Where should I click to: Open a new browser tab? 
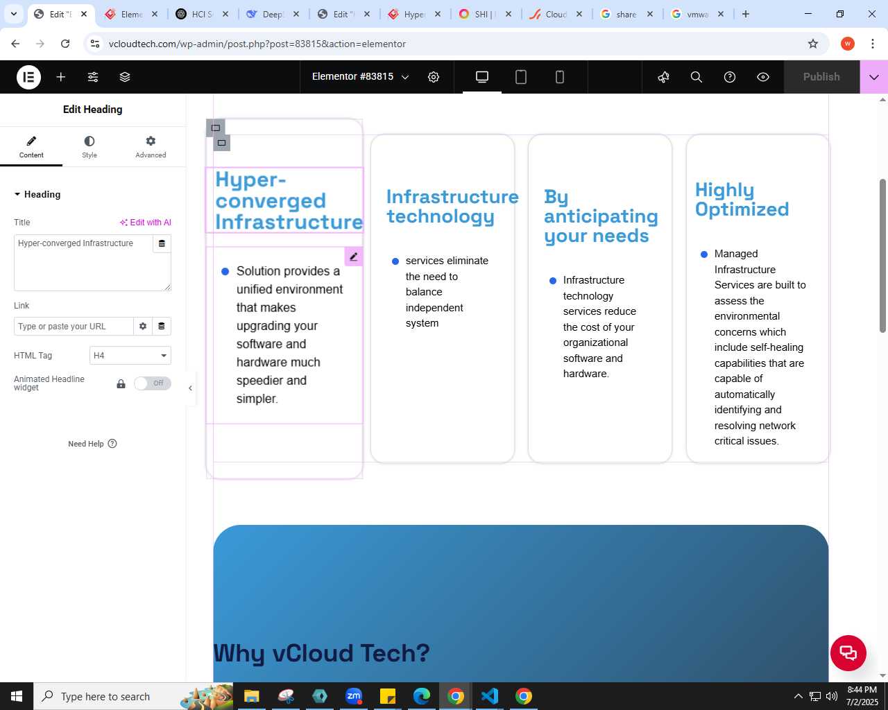746,14
